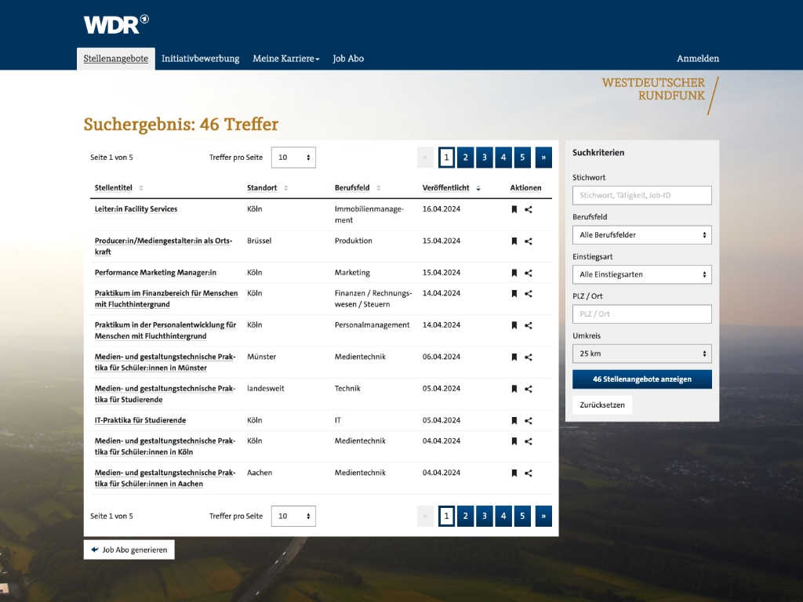
Task: Share the Producer:in/Mediengestalter:in job in Brüssel
Action: point(529,241)
